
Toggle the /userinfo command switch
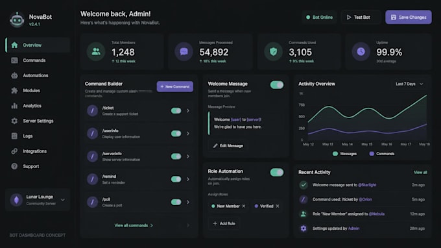[x=176, y=134]
